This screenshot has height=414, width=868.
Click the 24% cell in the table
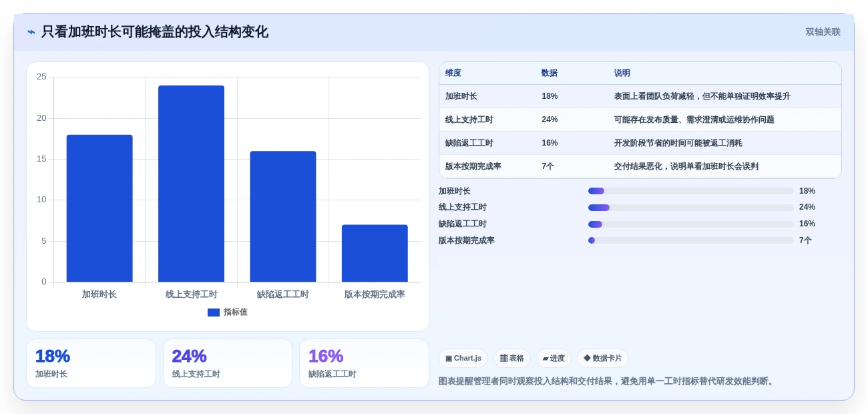(x=550, y=120)
